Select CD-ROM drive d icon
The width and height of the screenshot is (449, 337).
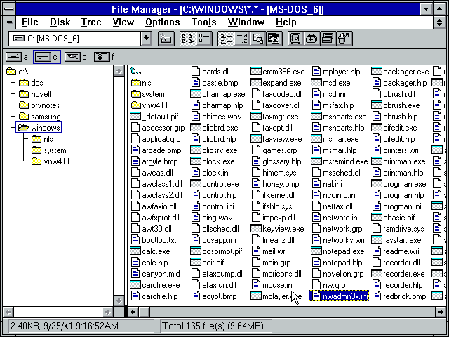[x=72, y=57]
